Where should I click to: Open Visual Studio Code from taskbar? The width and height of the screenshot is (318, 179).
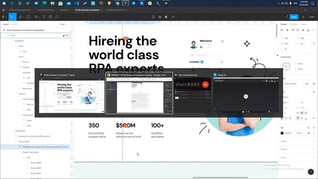[77, 3]
